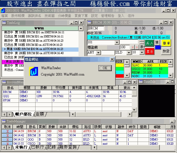Viewport: 177px width, 153px height.
Task: Click OK in the about dialog
Action: pos(105,68)
